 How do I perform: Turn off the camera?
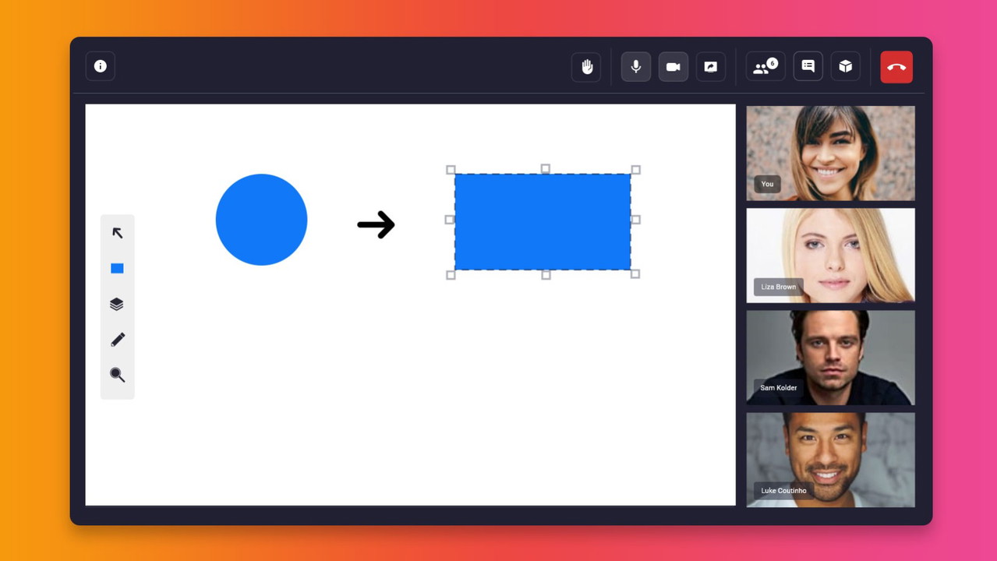[674, 67]
